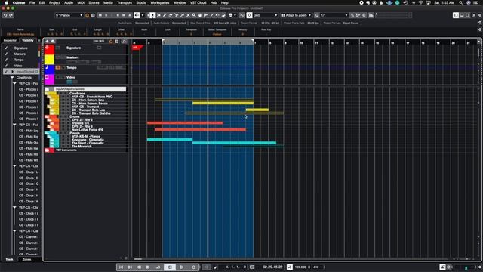Open the 1/1 quantize preset dropdown
483x272 pixels.
[334, 15]
